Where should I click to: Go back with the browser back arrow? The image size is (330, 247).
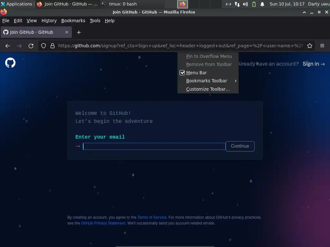coord(8,46)
